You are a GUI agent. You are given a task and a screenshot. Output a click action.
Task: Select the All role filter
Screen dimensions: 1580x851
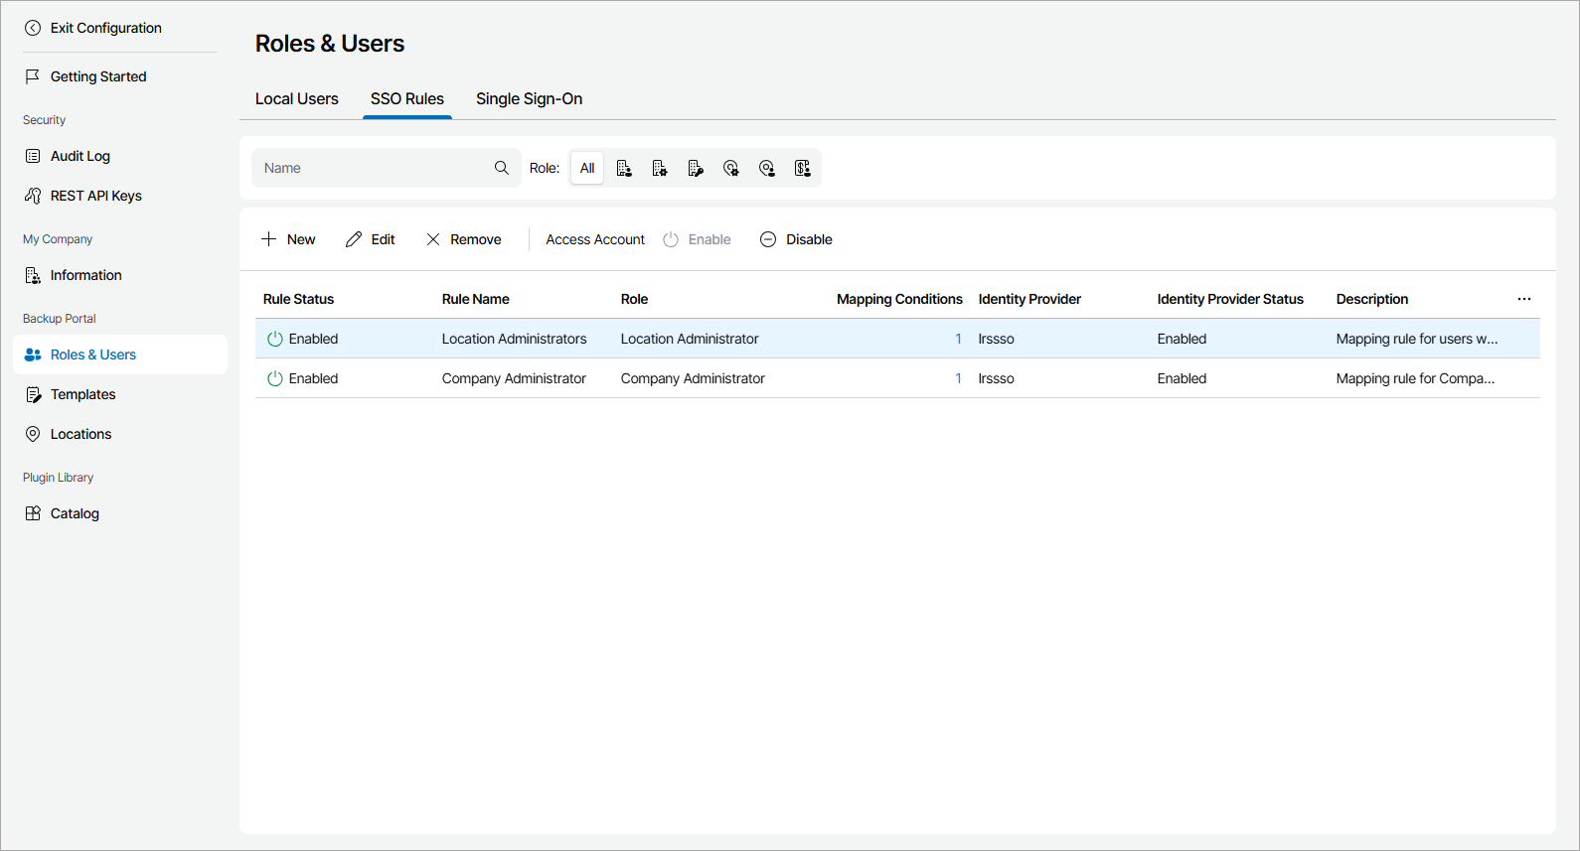tap(587, 169)
